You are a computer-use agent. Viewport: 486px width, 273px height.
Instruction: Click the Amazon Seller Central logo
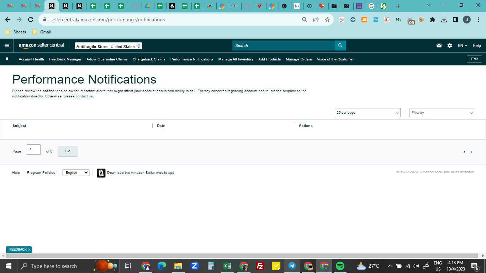(42, 45)
